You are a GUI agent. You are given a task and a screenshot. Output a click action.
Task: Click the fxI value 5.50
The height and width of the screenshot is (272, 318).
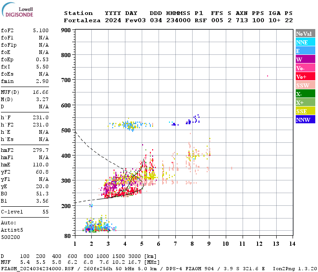point(42,67)
